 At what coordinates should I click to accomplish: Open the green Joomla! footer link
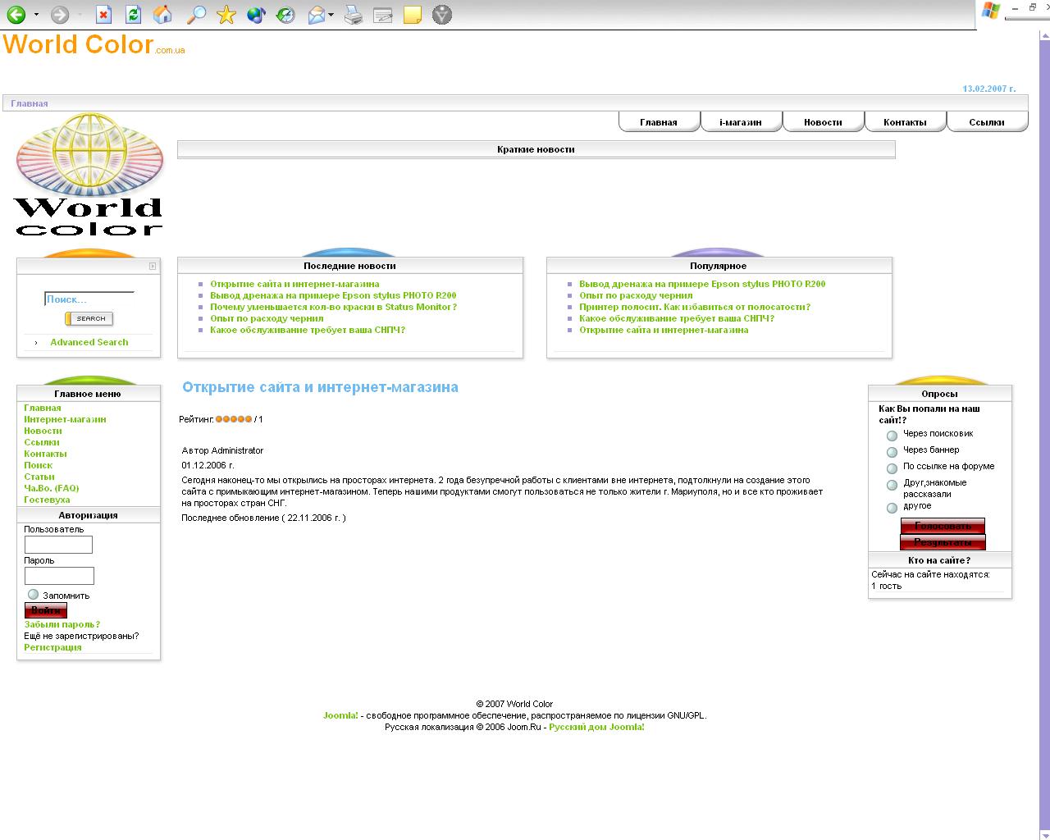(x=340, y=715)
